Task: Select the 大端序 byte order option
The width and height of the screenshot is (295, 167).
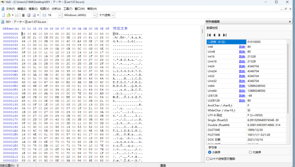Action: 250,152
